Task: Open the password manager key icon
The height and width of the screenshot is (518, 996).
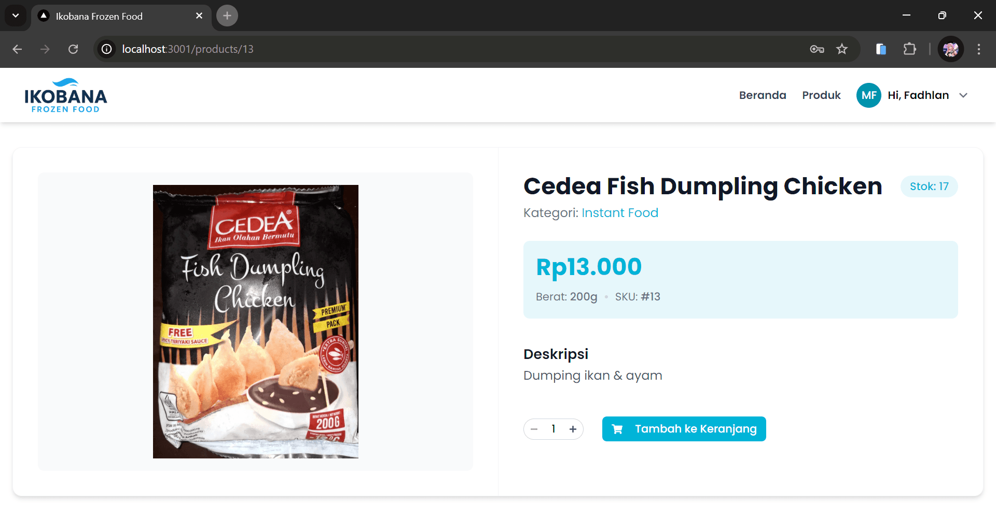Action: (x=817, y=49)
